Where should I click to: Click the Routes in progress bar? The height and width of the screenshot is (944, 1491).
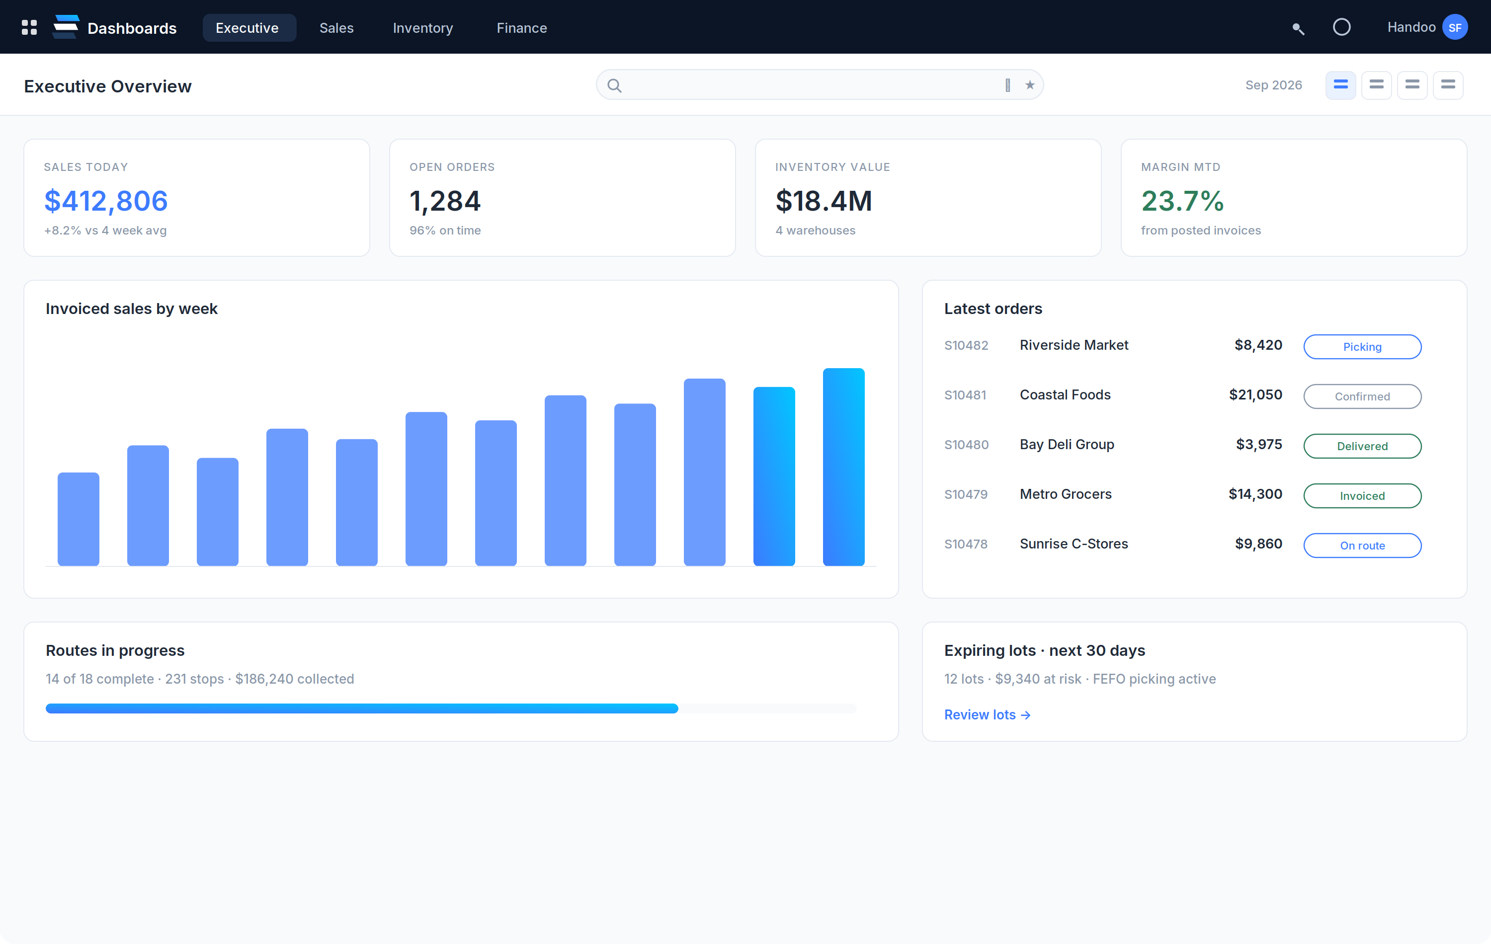[x=451, y=708]
